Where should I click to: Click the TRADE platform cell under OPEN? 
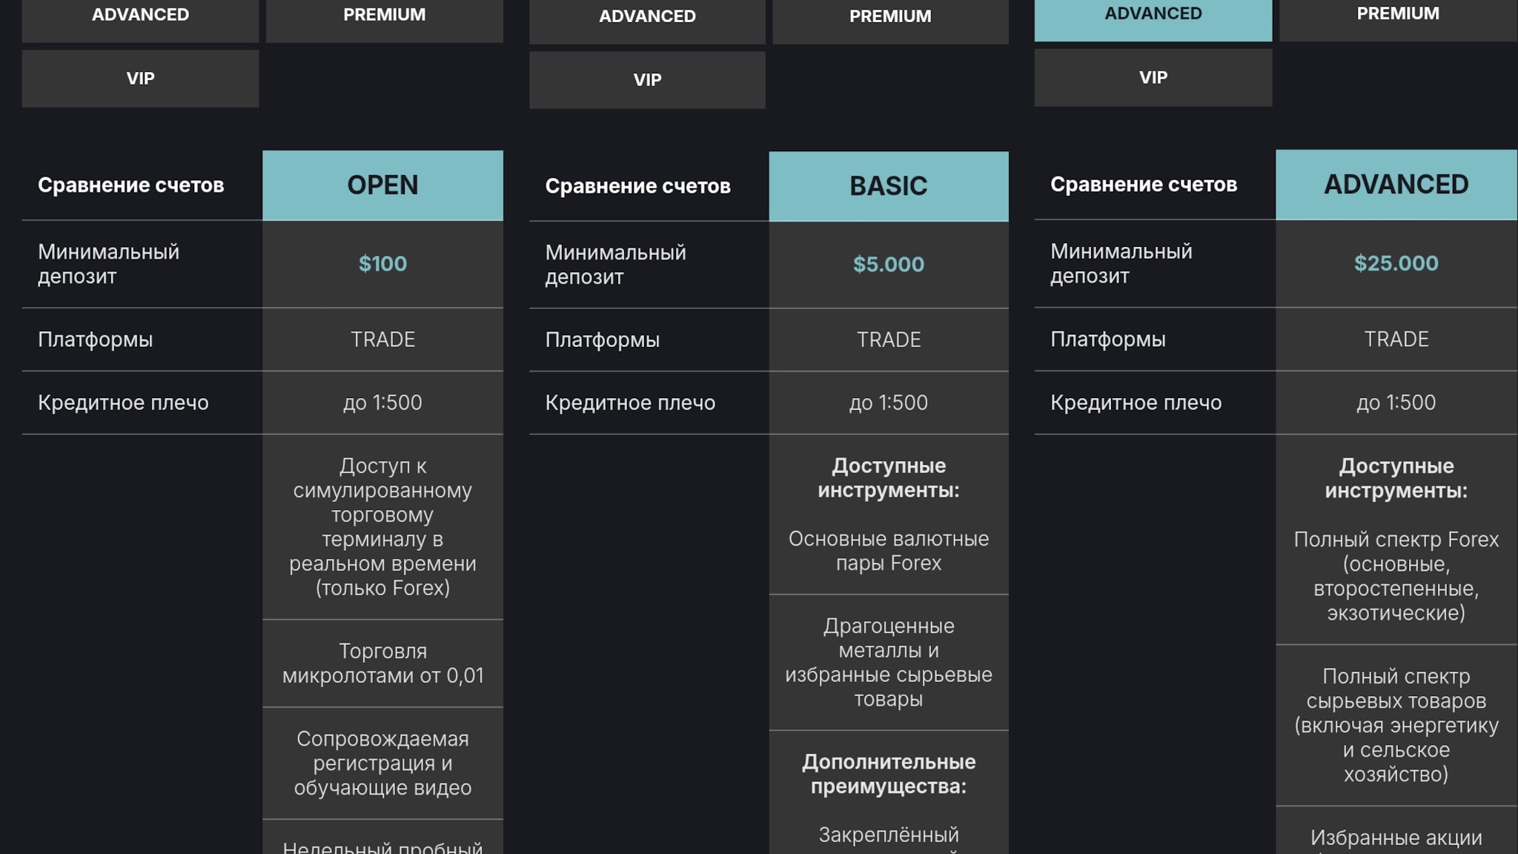click(x=382, y=340)
